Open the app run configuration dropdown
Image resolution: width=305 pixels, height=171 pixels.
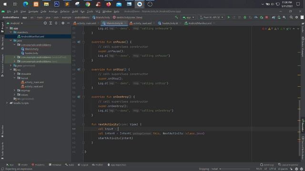[188, 17]
